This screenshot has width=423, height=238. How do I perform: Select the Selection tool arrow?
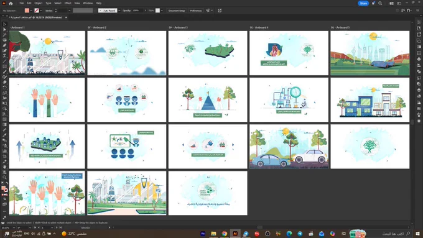[4, 24]
